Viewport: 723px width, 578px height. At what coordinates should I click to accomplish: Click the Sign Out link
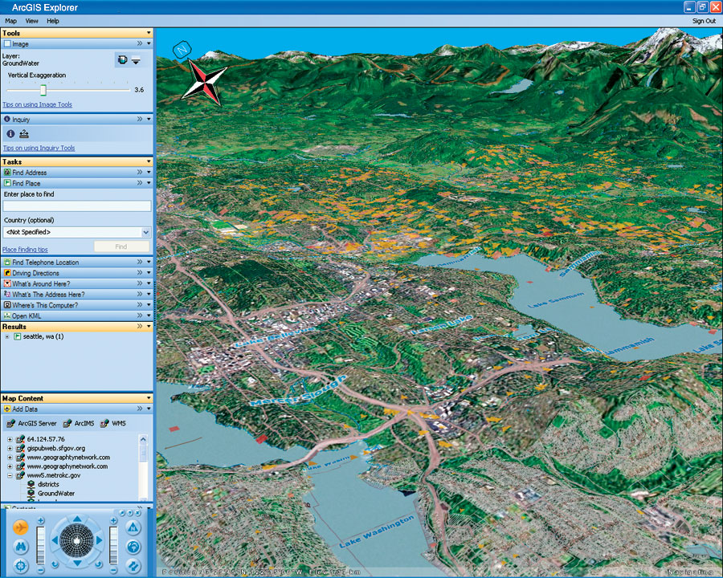704,21
